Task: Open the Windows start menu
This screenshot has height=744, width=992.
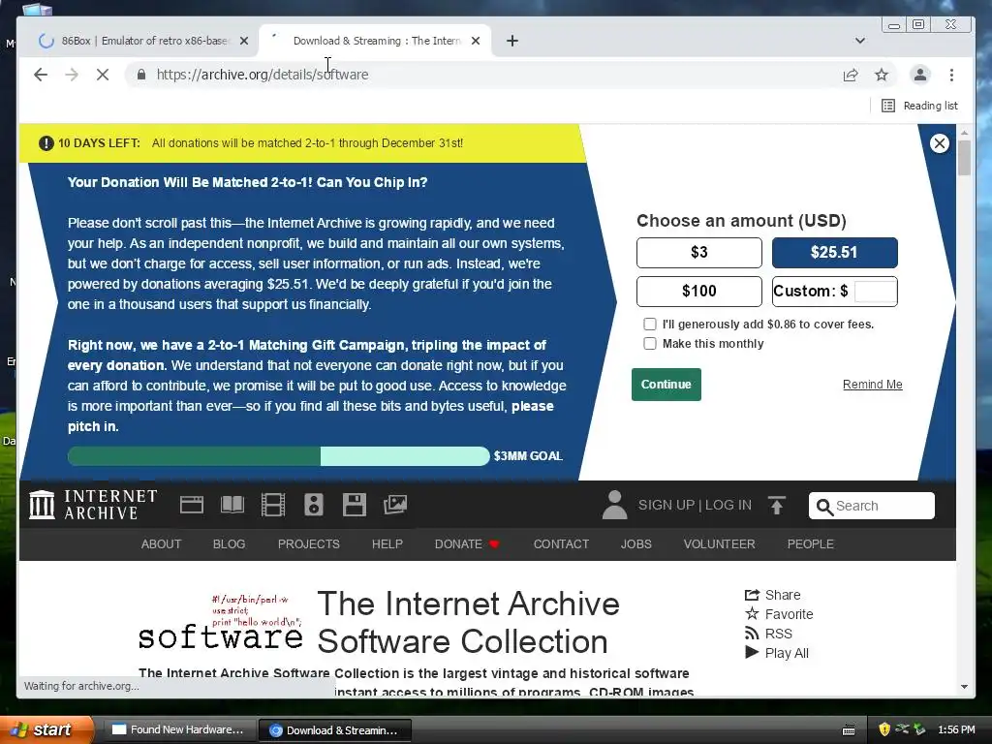Action: click(x=46, y=729)
